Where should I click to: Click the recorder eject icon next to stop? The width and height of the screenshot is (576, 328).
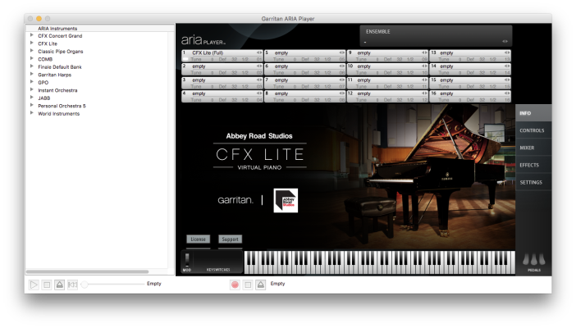pyautogui.click(x=261, y=285)
